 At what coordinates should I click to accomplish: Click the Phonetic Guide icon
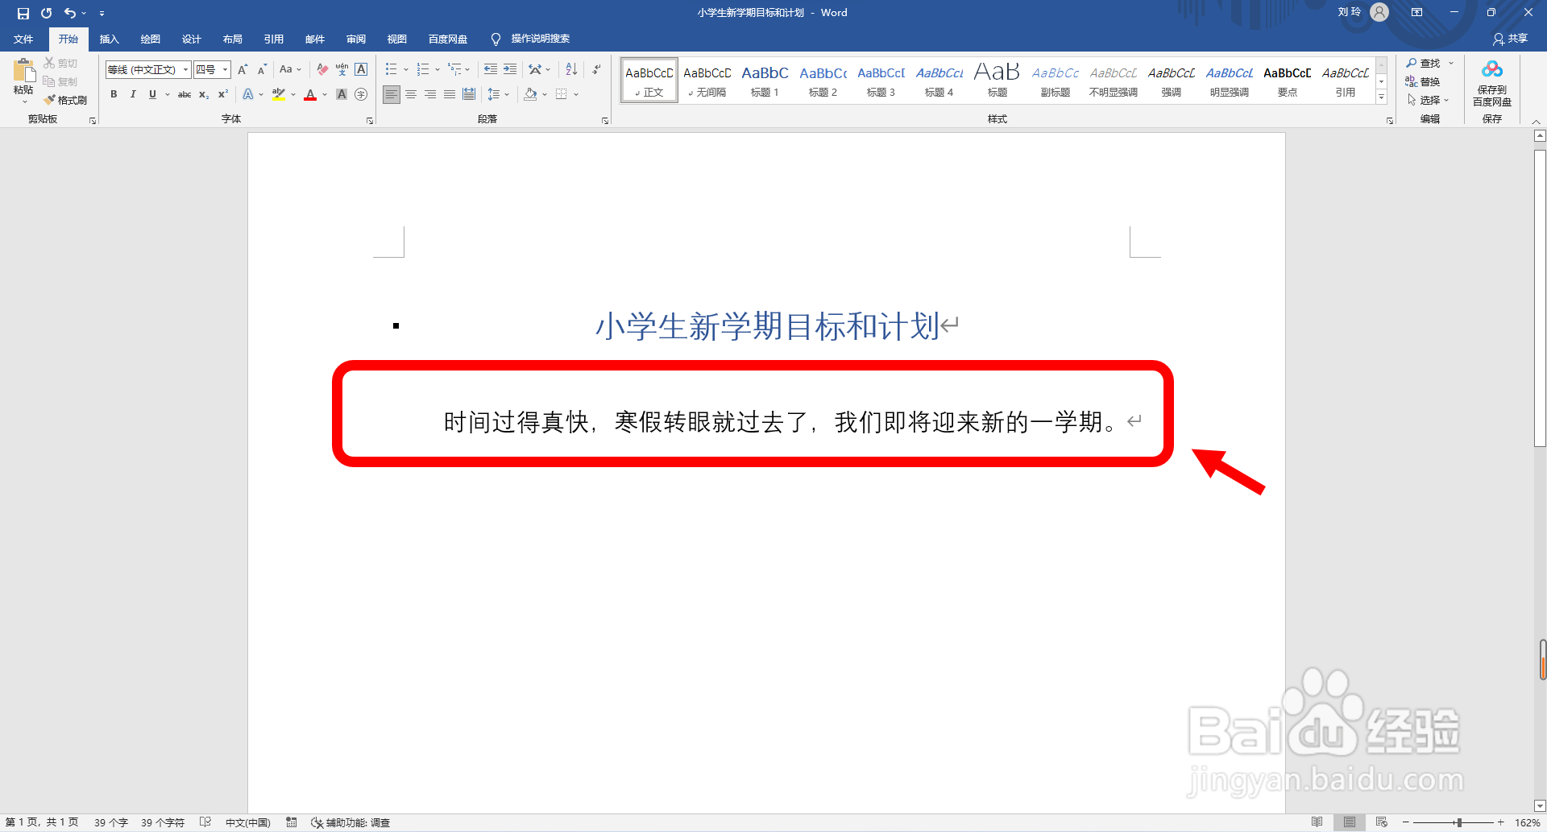341,69
